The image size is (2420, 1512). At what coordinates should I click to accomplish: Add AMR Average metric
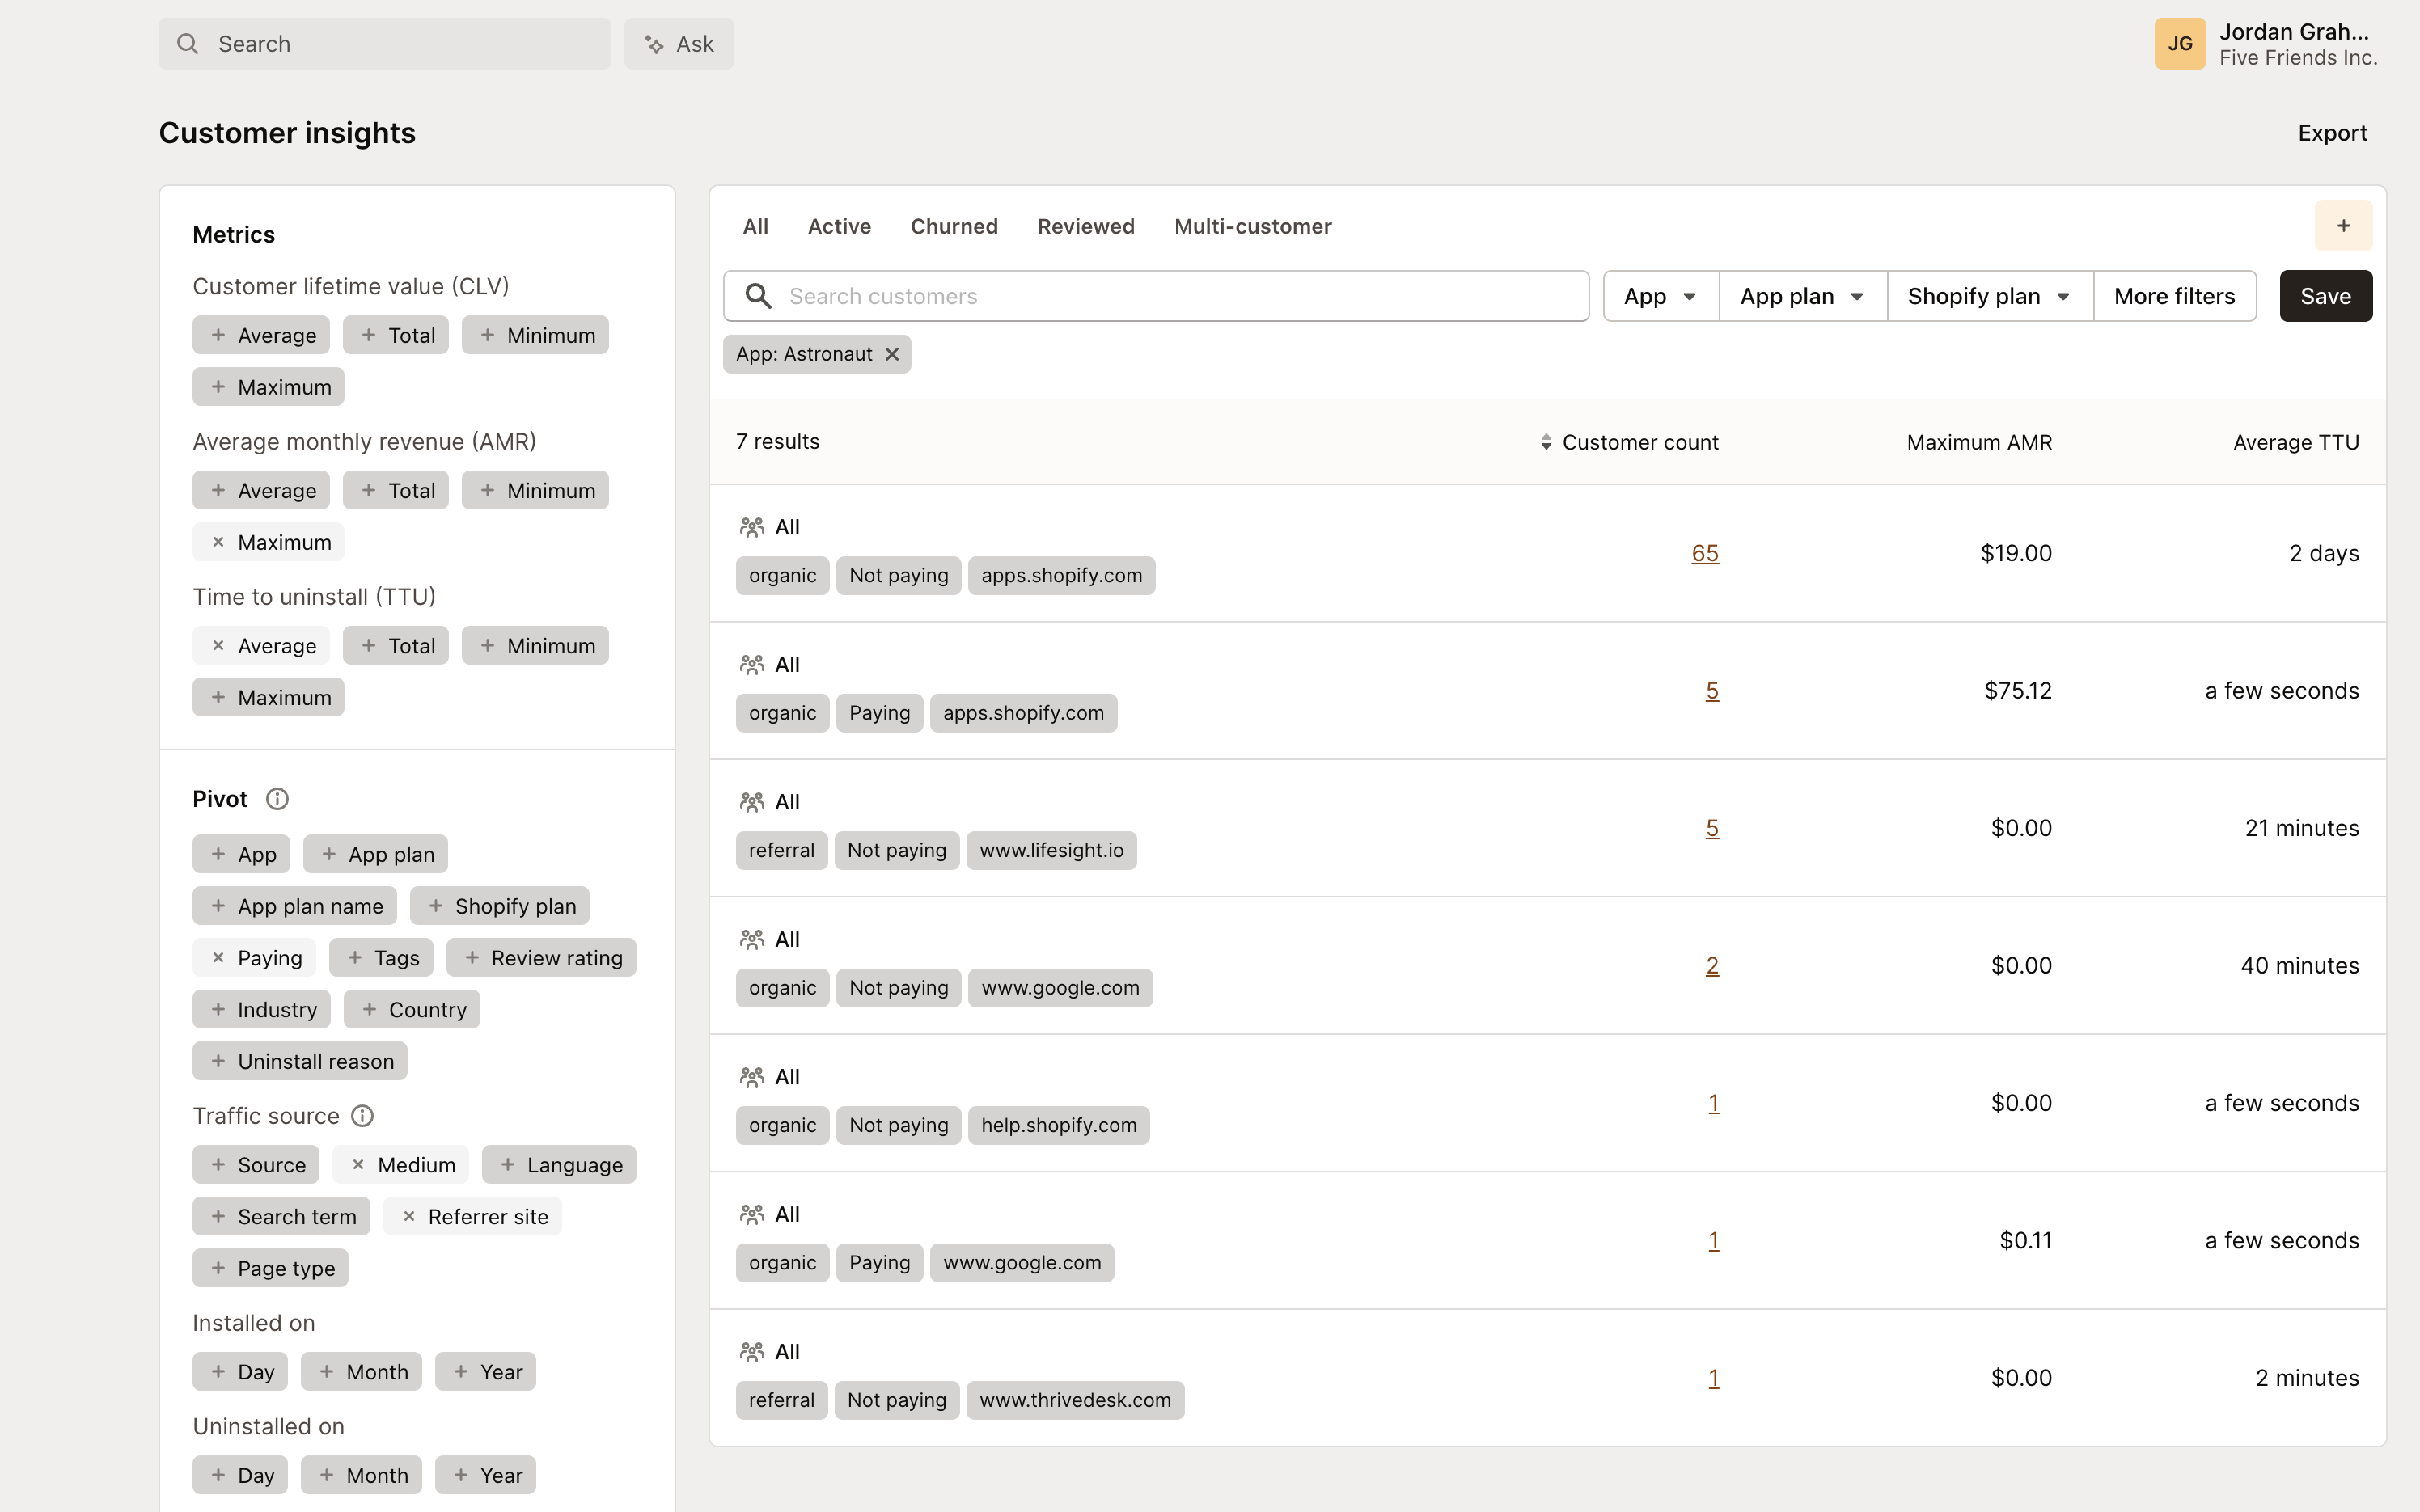[x=261, y=490]
